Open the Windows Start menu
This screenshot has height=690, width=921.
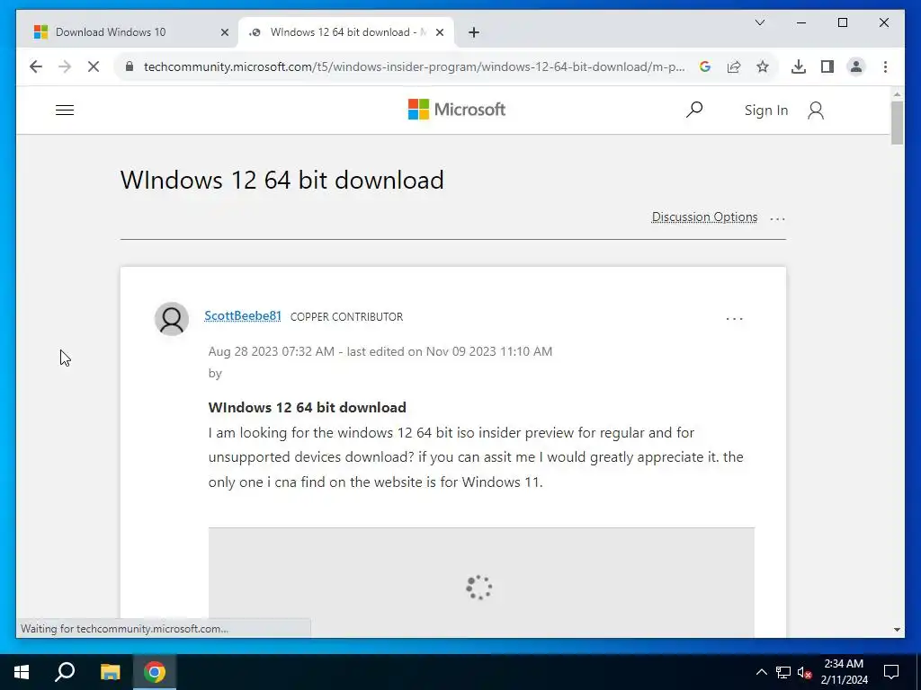tap(22, 672)
